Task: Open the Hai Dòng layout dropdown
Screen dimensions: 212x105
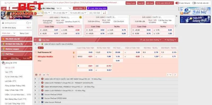Action: [170, 40]
